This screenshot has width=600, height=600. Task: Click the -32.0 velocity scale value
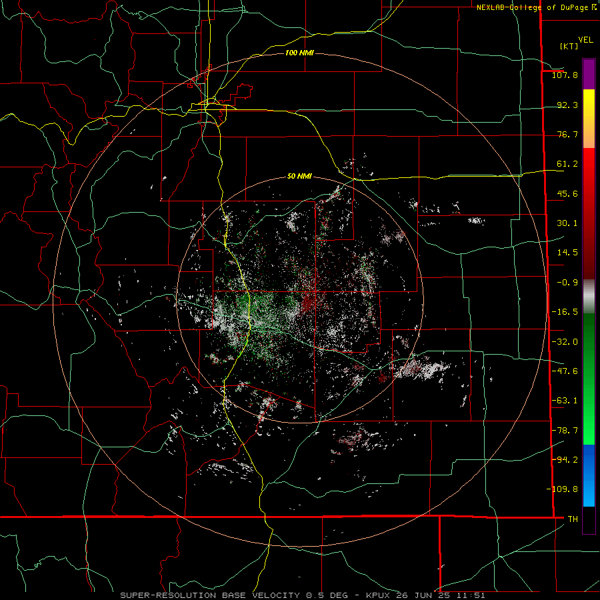[565, 342]
